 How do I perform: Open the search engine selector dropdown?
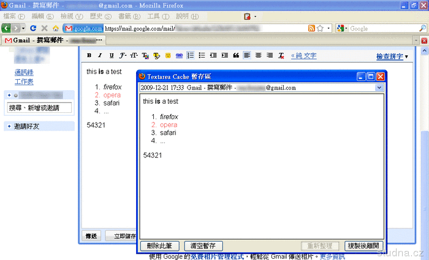coord(342,28)
